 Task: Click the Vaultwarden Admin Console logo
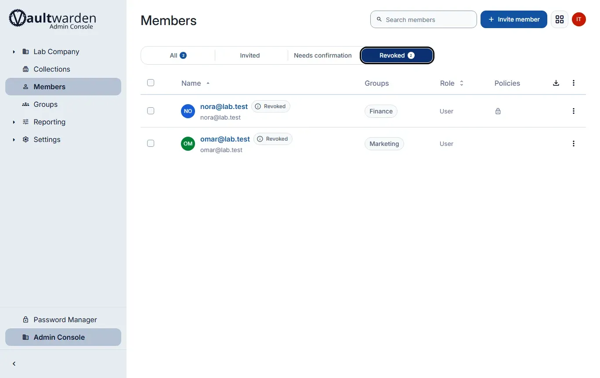pos(52,19)
